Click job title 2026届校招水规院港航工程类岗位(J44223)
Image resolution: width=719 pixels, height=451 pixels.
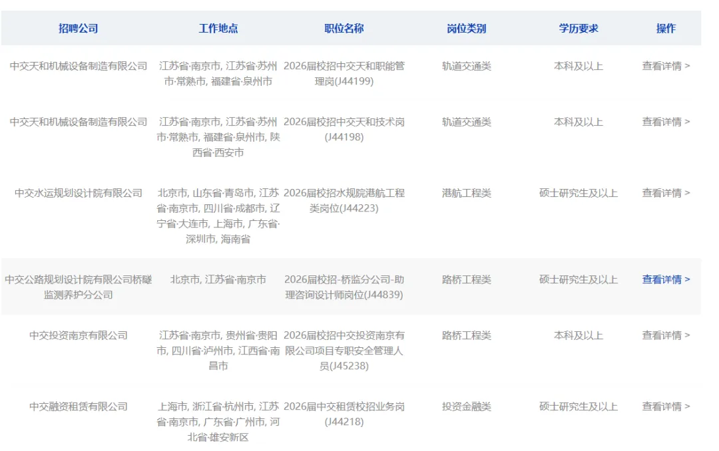344,200
